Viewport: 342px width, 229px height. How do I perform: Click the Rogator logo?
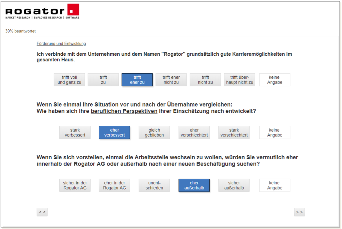point(42,11)
